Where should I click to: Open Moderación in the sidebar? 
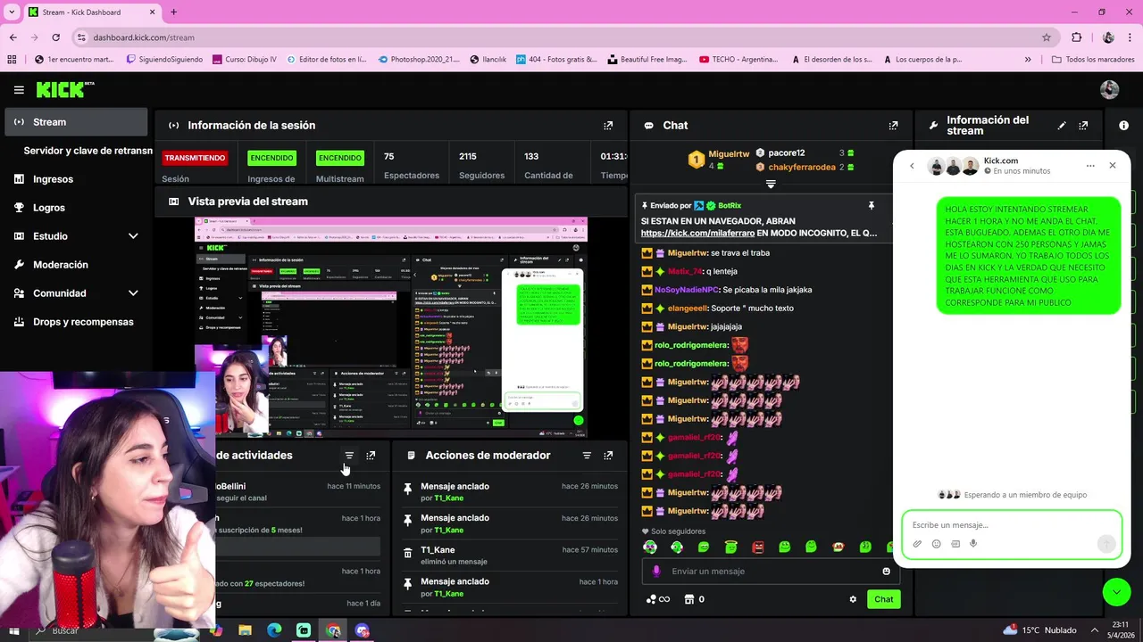click(61, 265)
